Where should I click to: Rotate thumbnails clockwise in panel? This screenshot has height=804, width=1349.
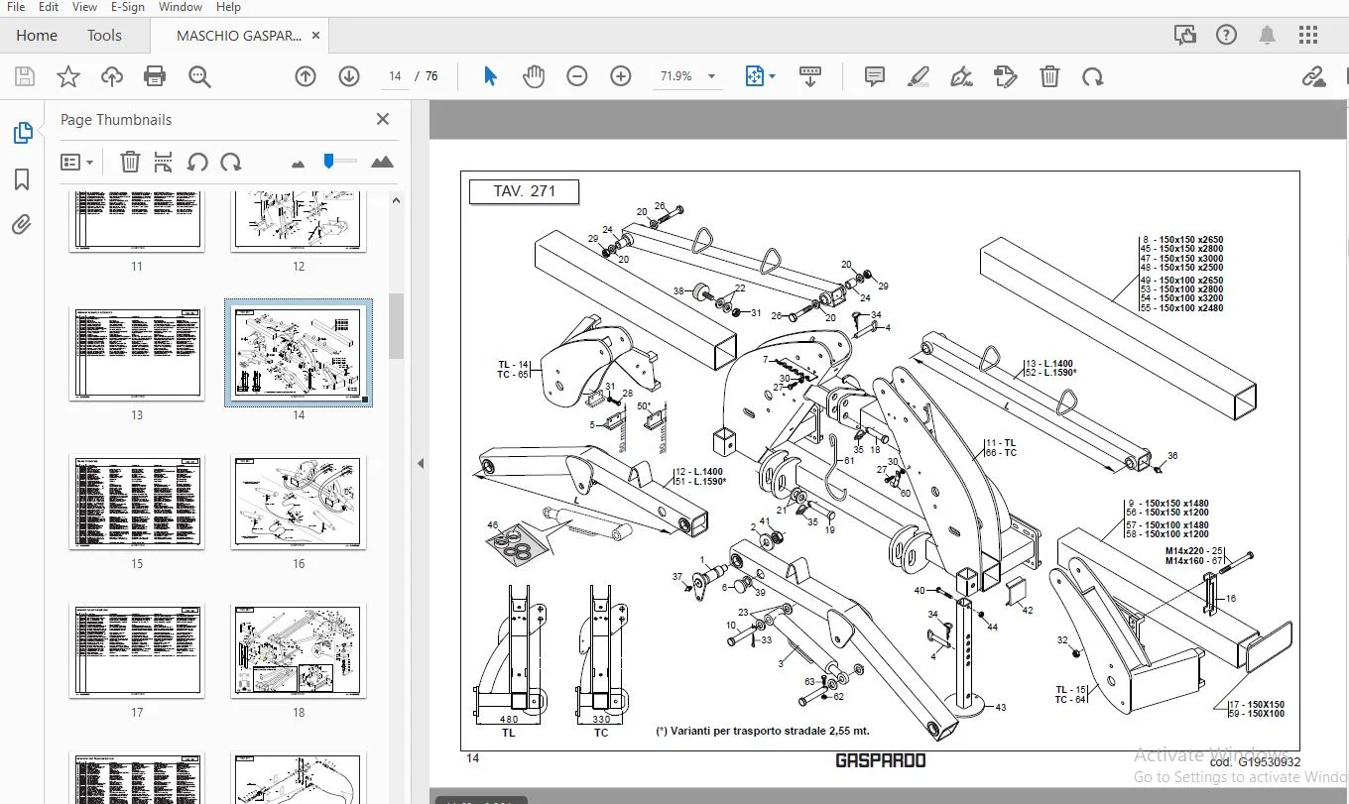point(231,162)
